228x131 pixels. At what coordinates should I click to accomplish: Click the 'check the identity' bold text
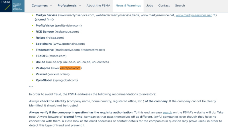tap(53, 101)
